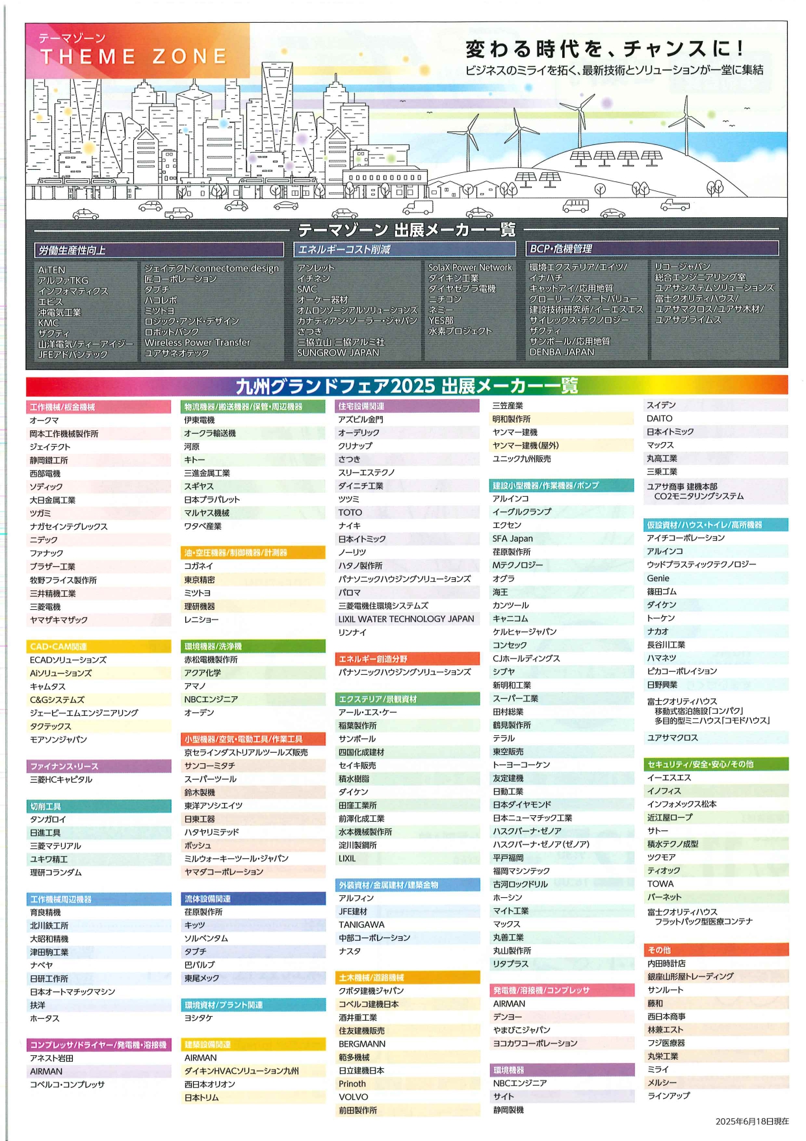Click the "リンナイ" row

pos(408,633)
